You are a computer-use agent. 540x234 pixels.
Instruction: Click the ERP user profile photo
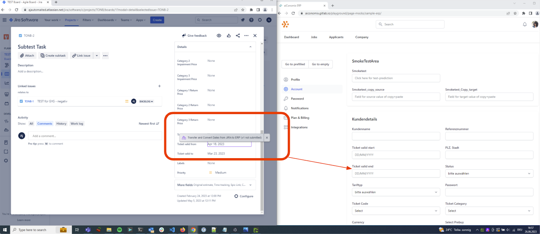coord(535,24)
